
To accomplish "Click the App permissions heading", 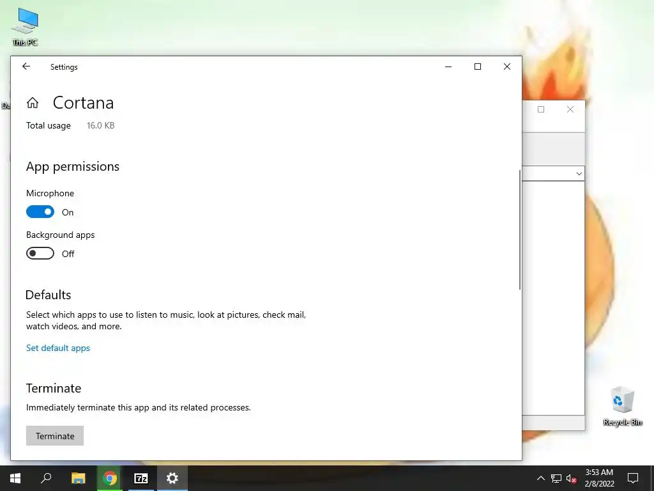I will click(73, 166).
